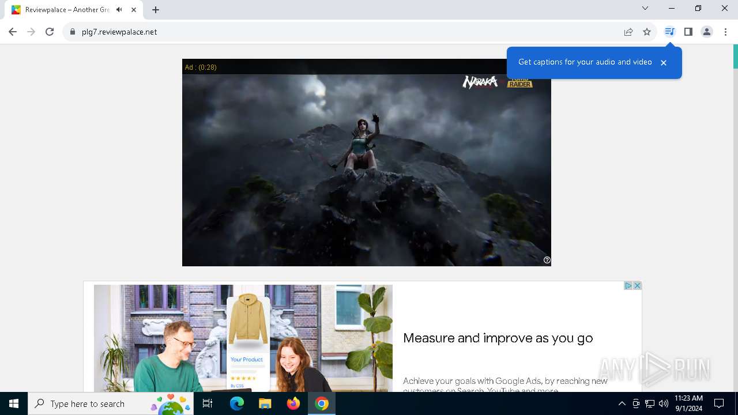Toggle the browser side panel
The height and width of the screenshot is (415, 738).
tap(688, 32)
